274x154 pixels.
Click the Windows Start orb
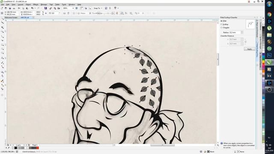coord(269,4)
